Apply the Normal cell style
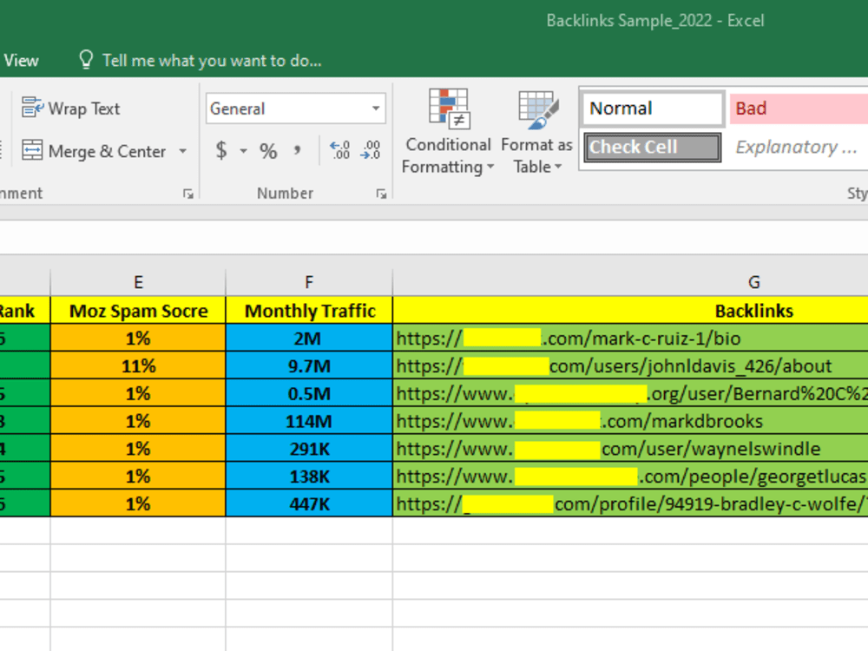868x651 pixels. click(x=653, y=108)
